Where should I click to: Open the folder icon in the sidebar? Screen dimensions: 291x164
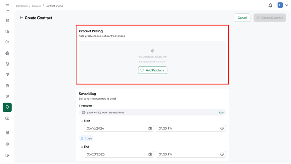point(7,42)
